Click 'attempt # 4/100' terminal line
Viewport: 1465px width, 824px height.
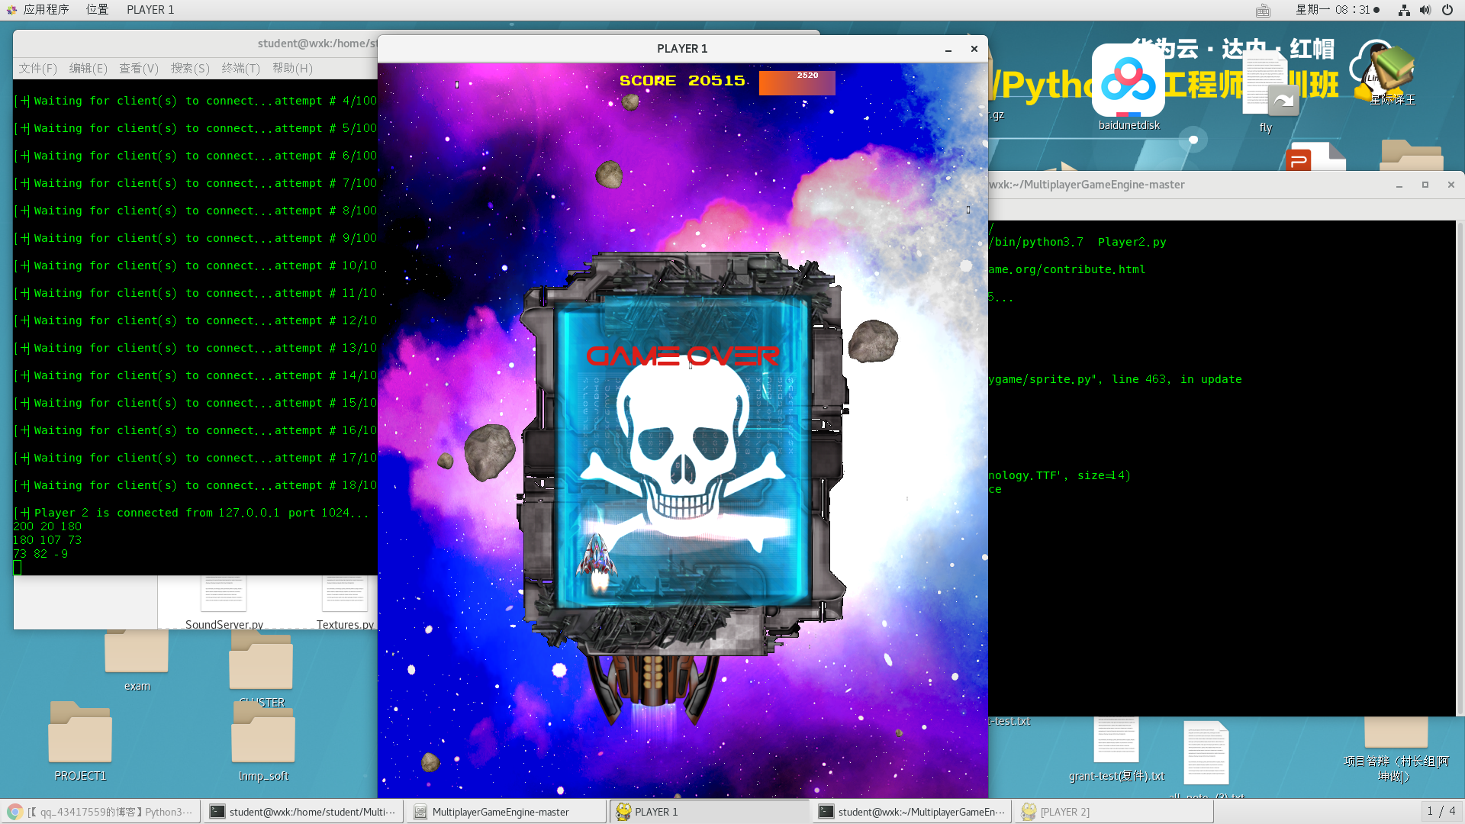tap(195, 101)
